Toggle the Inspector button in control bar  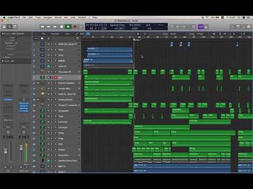[9, 27]
